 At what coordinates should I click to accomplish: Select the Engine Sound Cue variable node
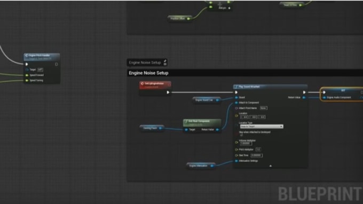tap(206, 100)
